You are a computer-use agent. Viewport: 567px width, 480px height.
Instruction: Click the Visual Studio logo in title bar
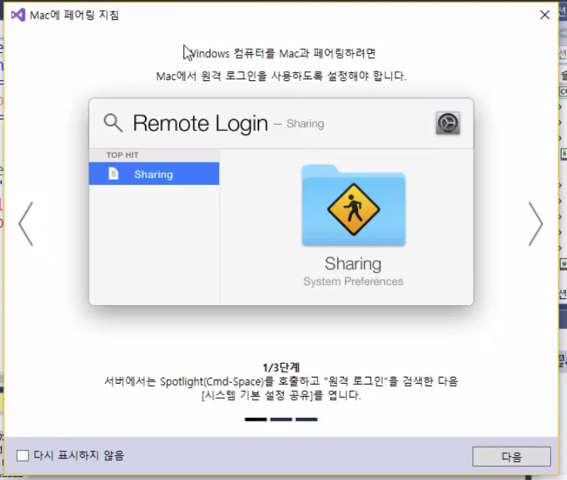18,15
